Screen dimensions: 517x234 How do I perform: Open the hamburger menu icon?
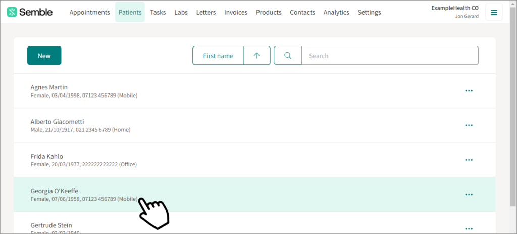coord(494,12)
